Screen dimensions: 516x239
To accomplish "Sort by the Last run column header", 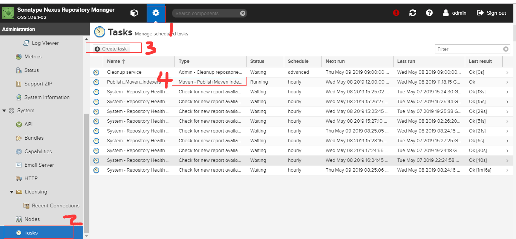I will [429, 61].
